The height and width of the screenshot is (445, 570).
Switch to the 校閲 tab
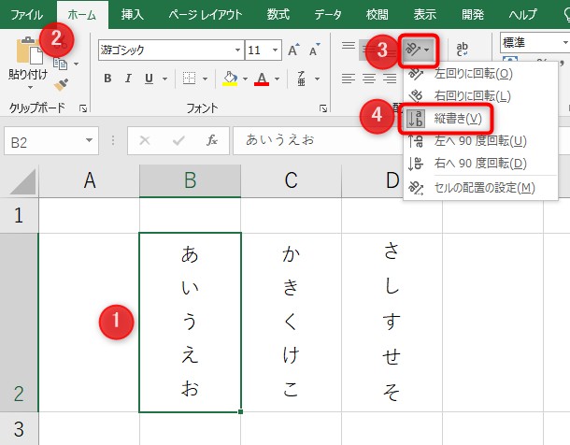click(378, 15)
